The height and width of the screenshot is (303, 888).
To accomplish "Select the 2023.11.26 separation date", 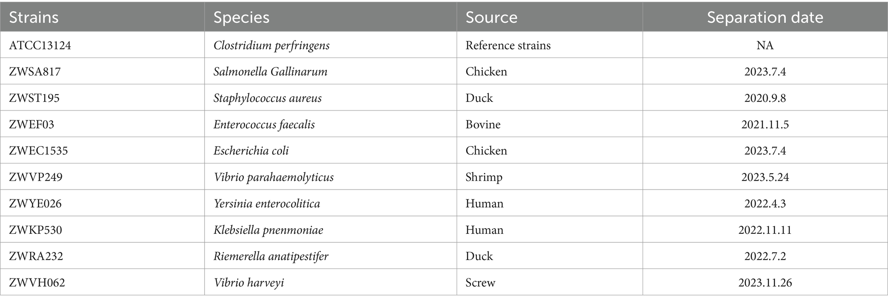I will (x=765, y=282).
